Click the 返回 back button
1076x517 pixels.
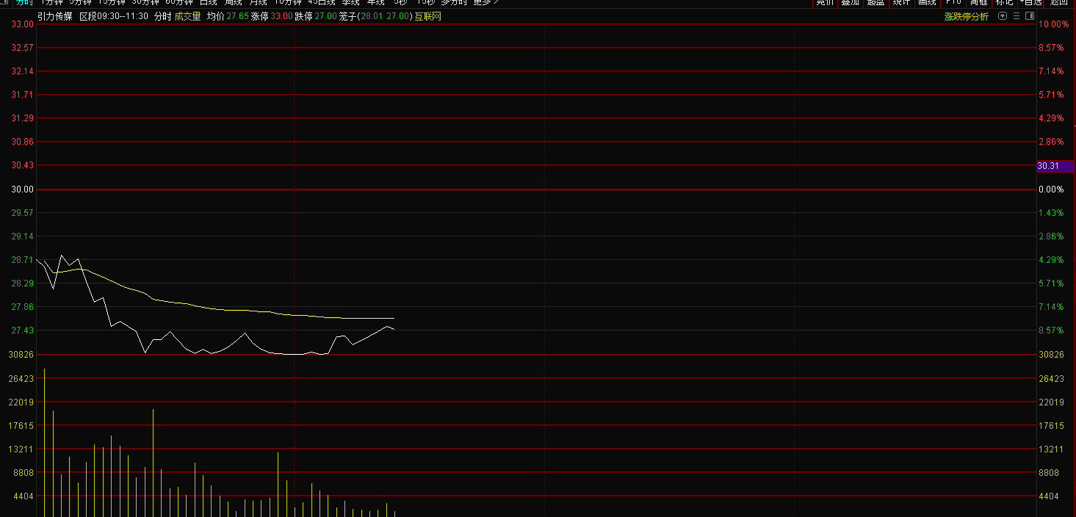pos(1058,2)
